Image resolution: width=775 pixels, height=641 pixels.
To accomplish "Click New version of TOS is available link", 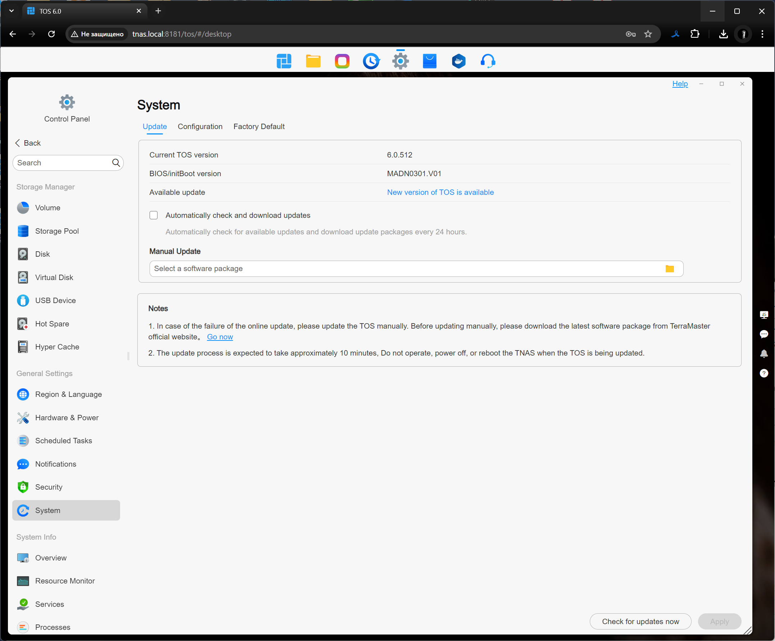I will pyautogui.click(x=440, y=192).
